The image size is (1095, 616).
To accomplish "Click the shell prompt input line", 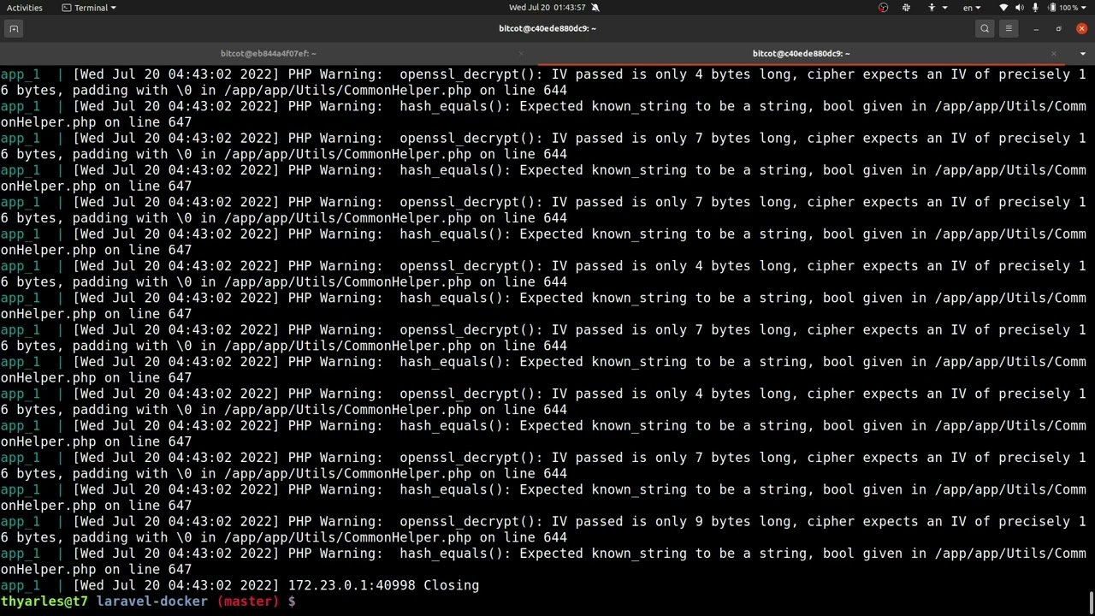I will [x=547, y=601].
